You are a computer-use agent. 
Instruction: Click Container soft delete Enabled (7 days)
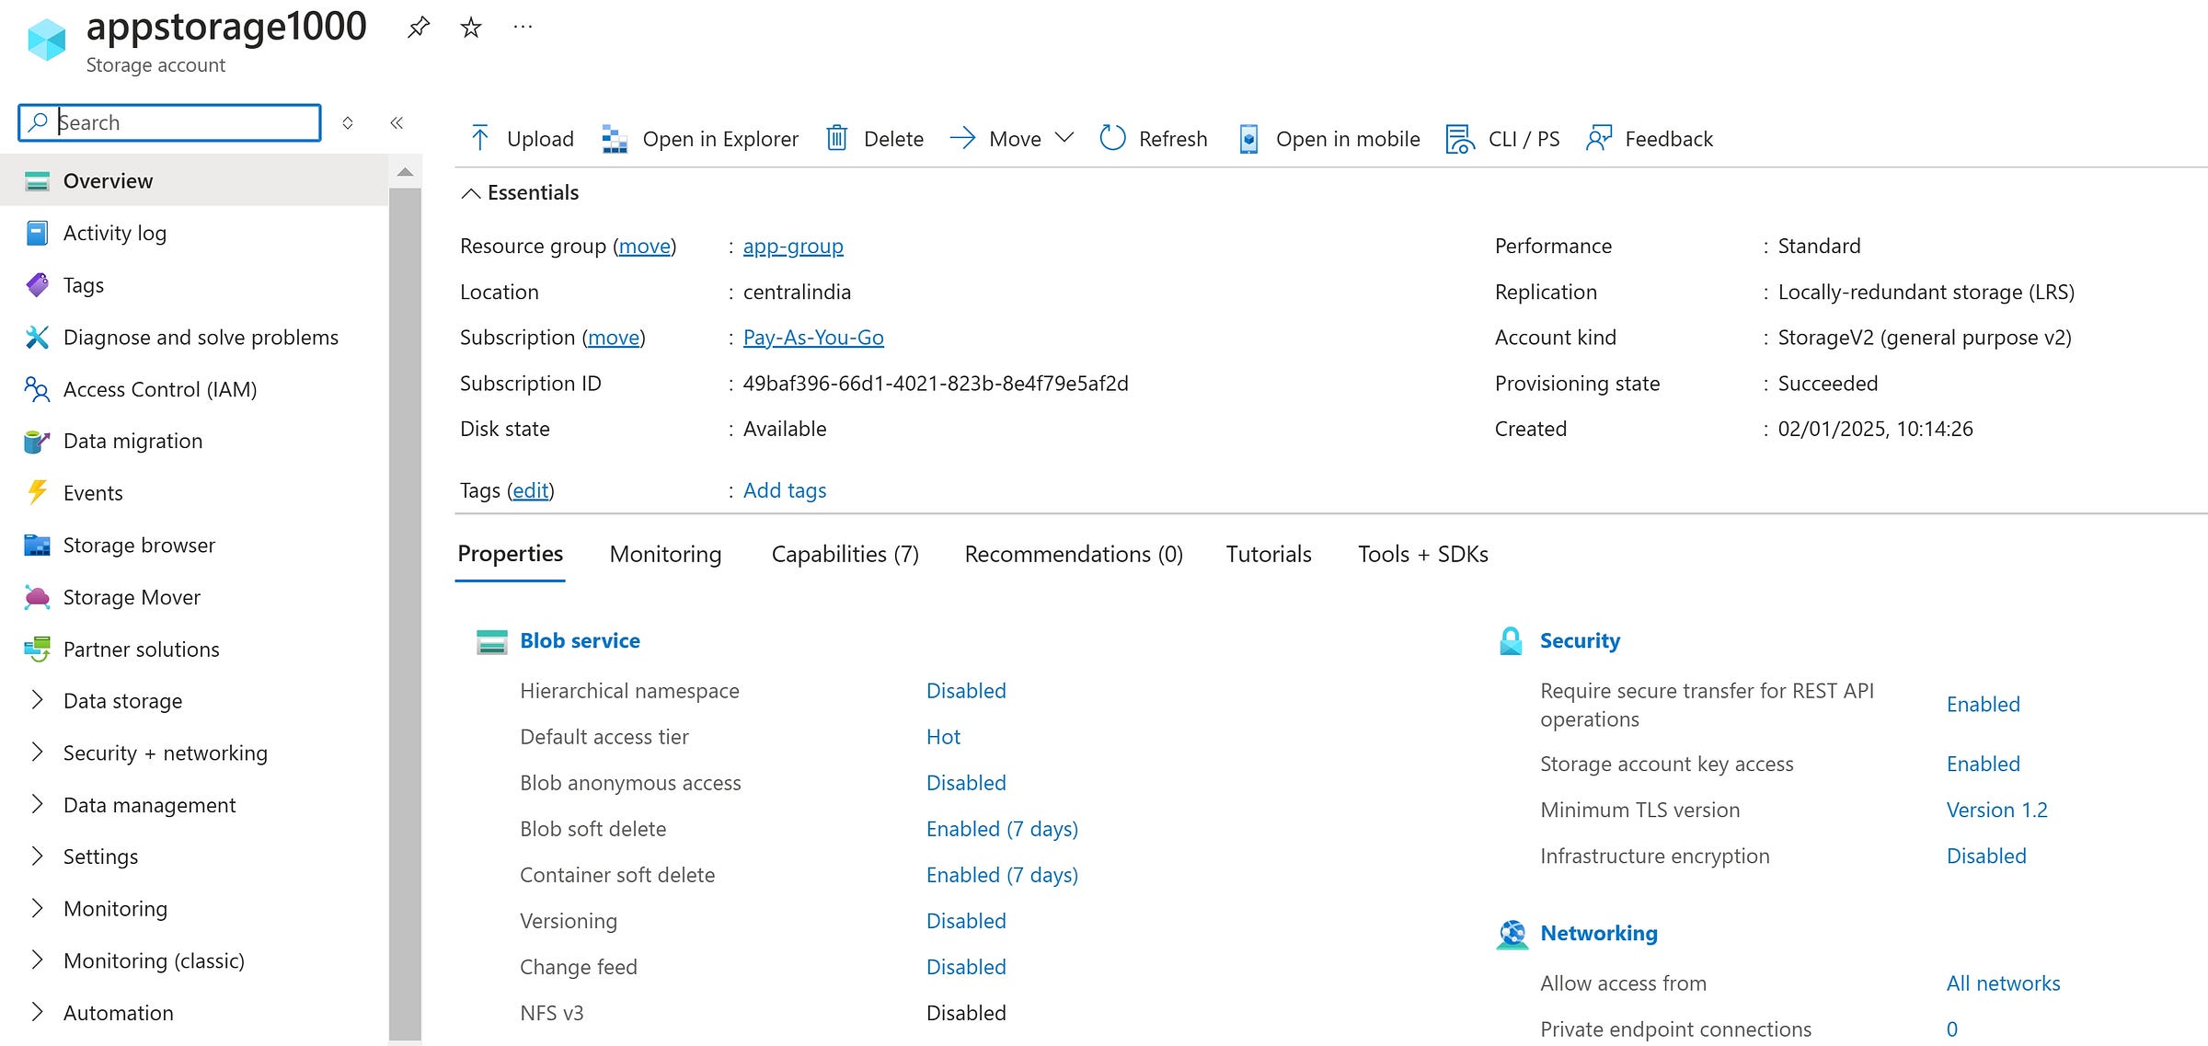pos(1002,875)
